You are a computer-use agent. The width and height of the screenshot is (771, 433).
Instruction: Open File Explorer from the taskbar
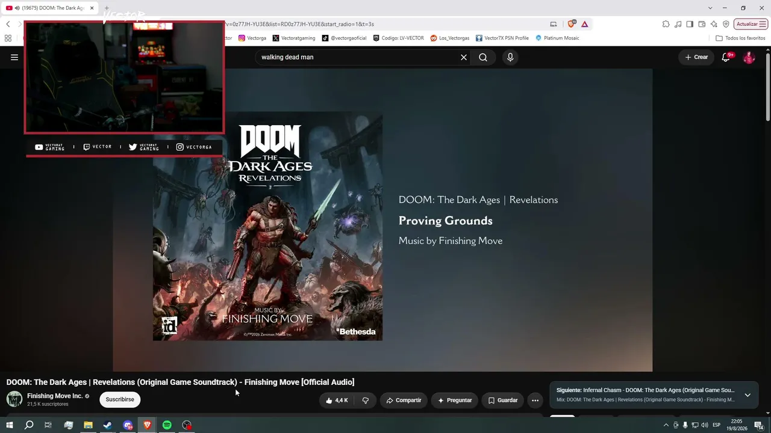[x=88, y=425]
